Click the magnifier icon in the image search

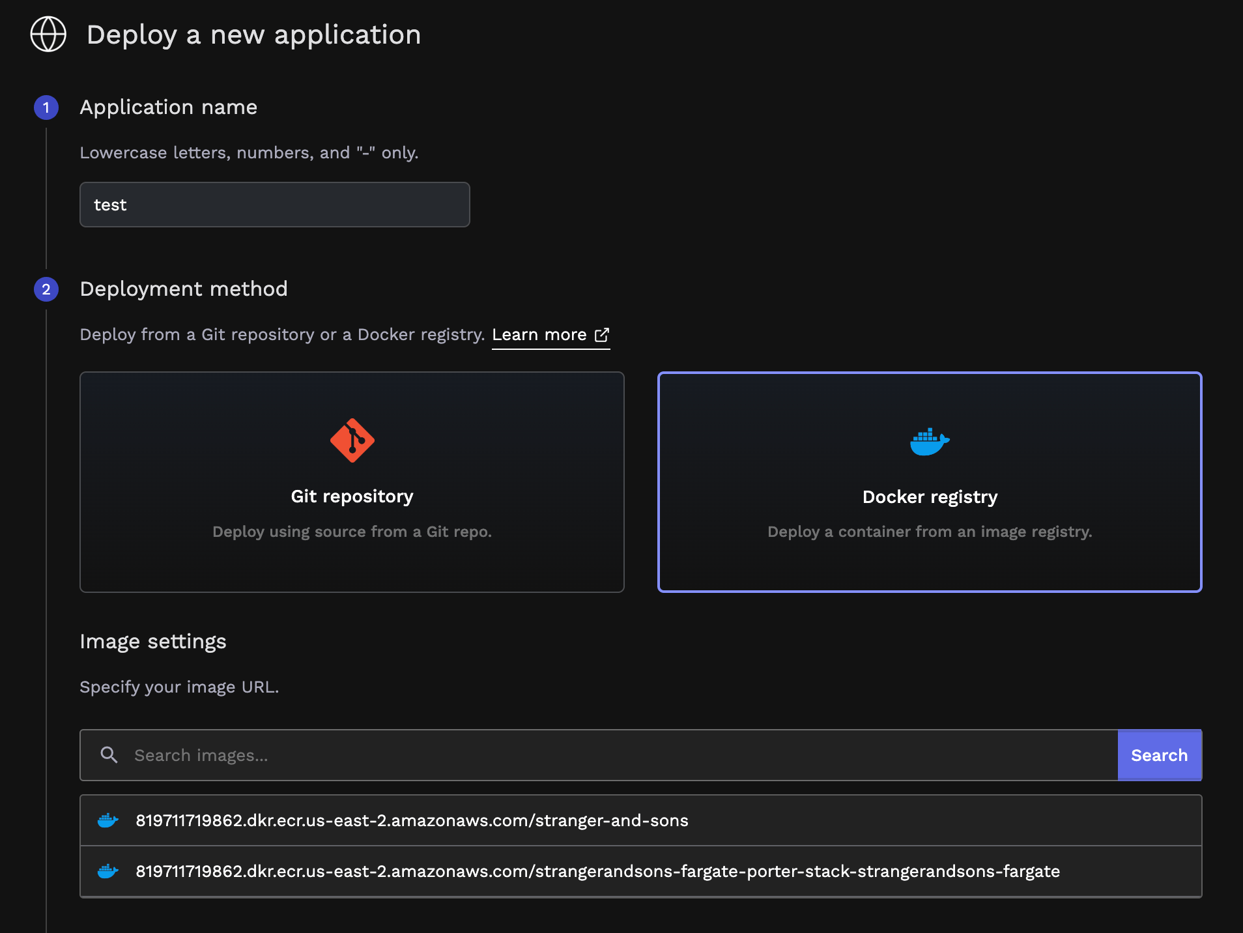pyautogui.click(x=109, y=755)
